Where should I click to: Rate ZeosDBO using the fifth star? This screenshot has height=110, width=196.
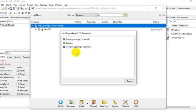coord(161,30)
